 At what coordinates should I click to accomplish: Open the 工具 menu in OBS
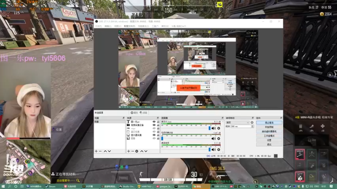pyautogui.click(x=155, y=26)
